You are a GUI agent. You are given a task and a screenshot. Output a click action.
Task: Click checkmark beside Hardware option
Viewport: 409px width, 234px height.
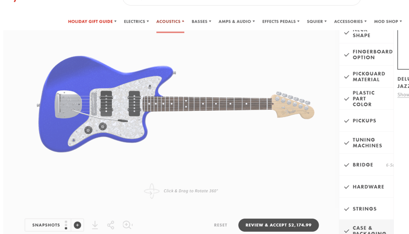tap(346, 187)
